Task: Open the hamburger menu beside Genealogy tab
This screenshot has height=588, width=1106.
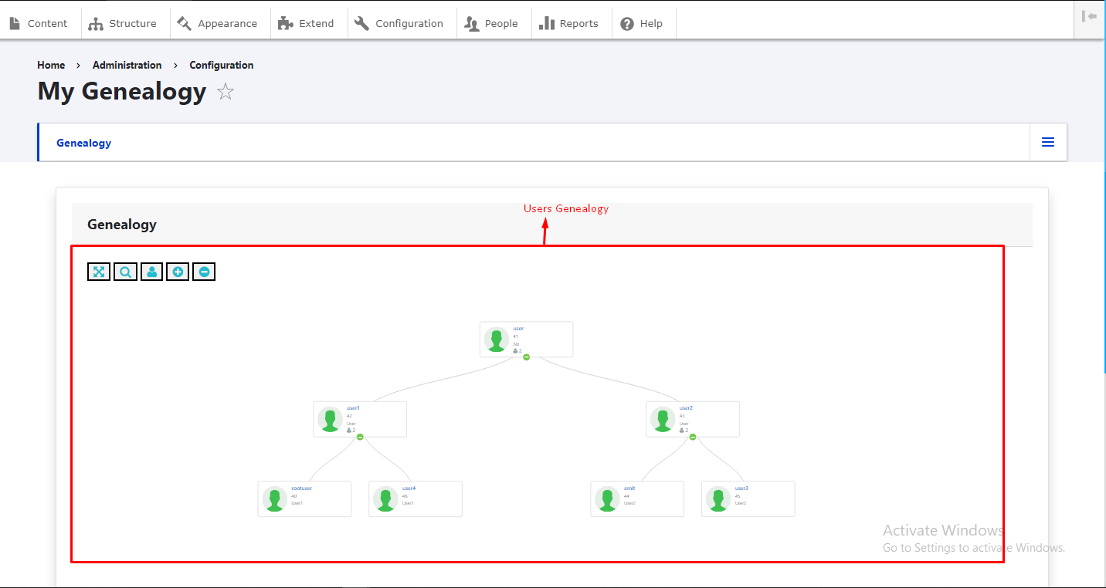Action: pyautogui.click(x=1047, y=142)
